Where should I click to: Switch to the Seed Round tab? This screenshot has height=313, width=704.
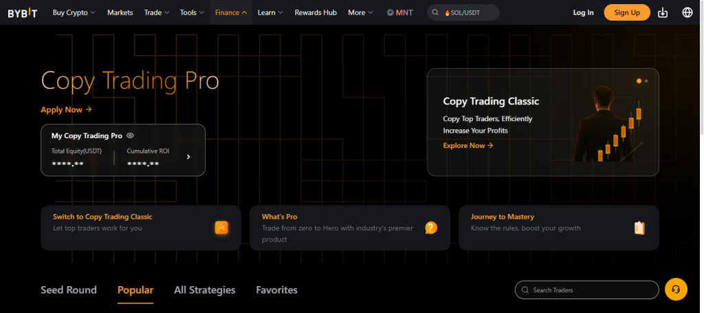[69, 290]
